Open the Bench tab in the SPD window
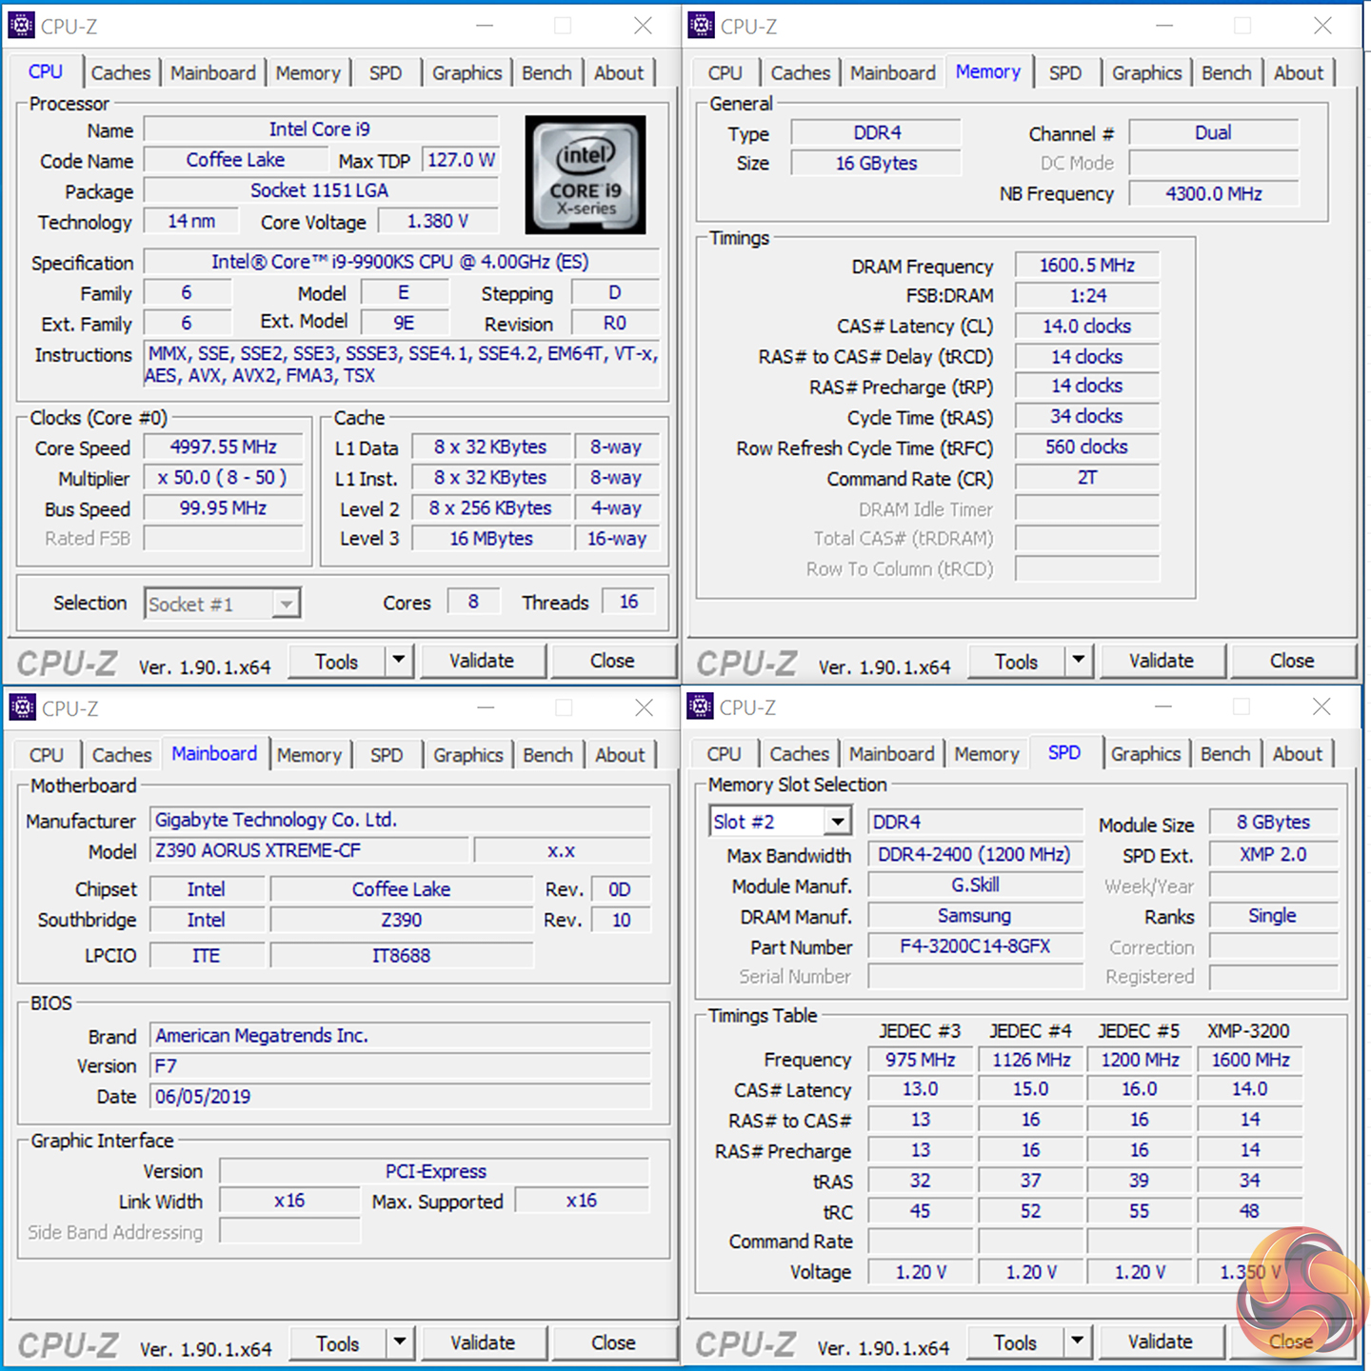 [x=1225, y=754]
